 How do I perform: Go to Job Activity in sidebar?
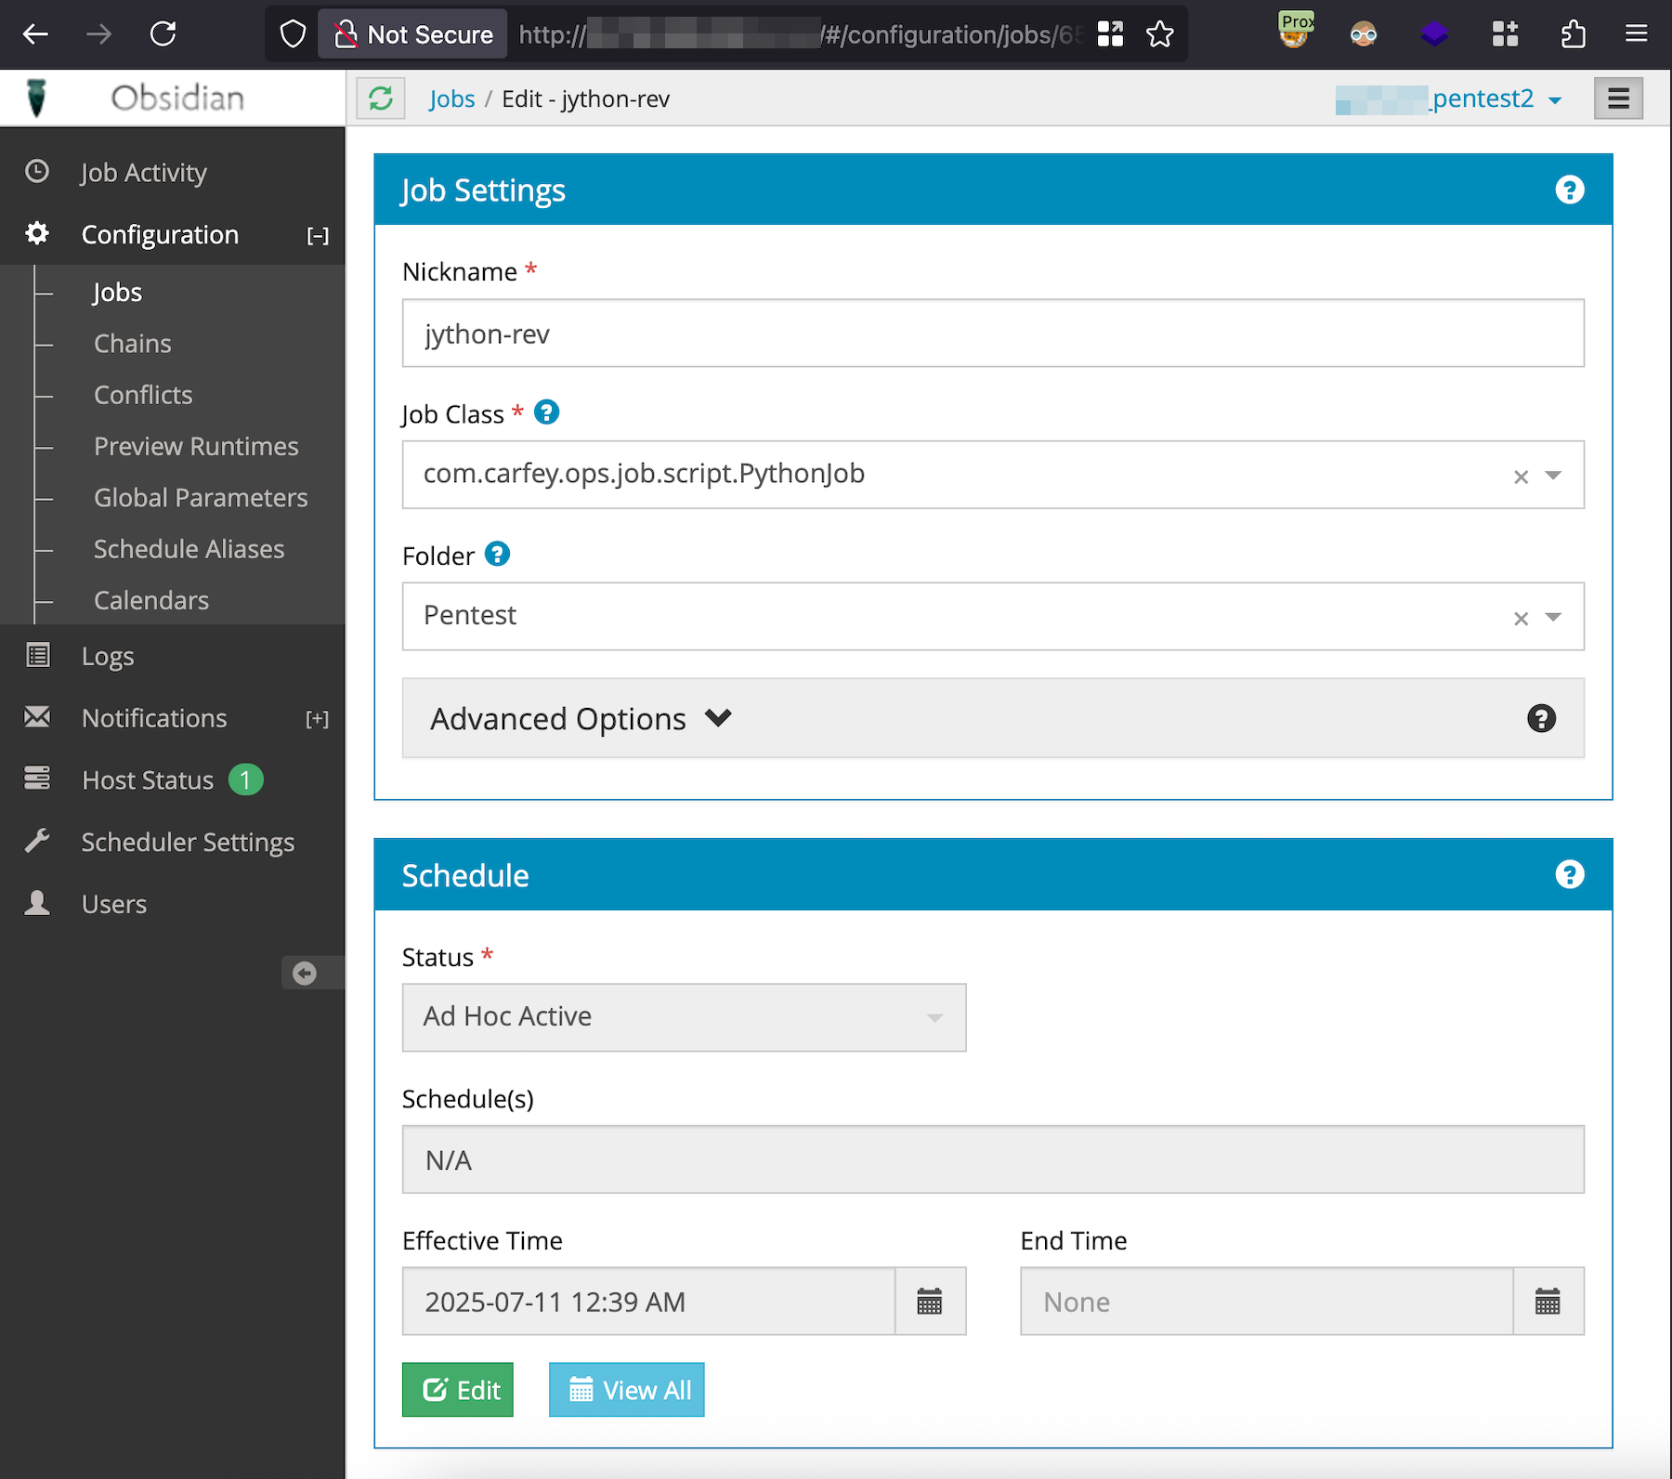[x=143, y=173]
